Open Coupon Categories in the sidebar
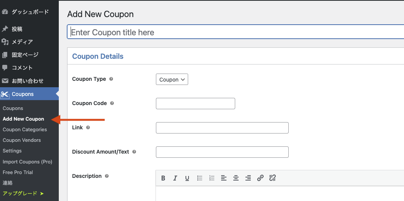The height and width of the screenshot is (201, 404). coord(25,130)
